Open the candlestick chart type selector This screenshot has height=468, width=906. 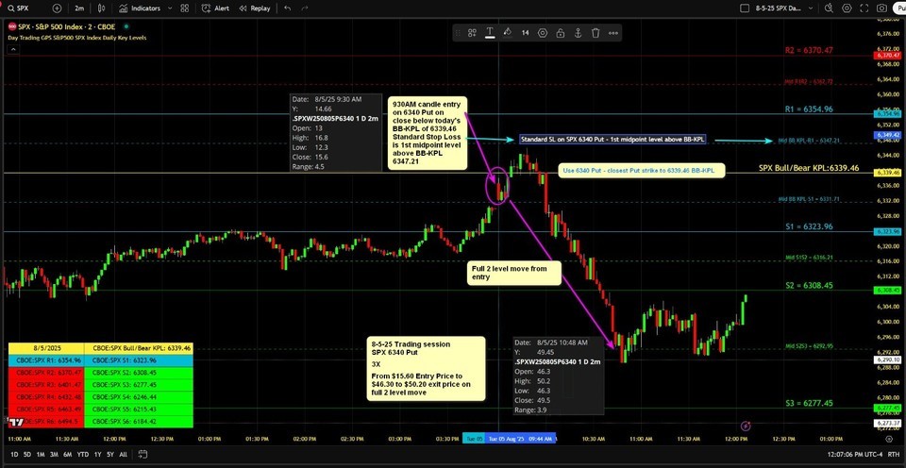pyautogui.click(x=102, y=8)
